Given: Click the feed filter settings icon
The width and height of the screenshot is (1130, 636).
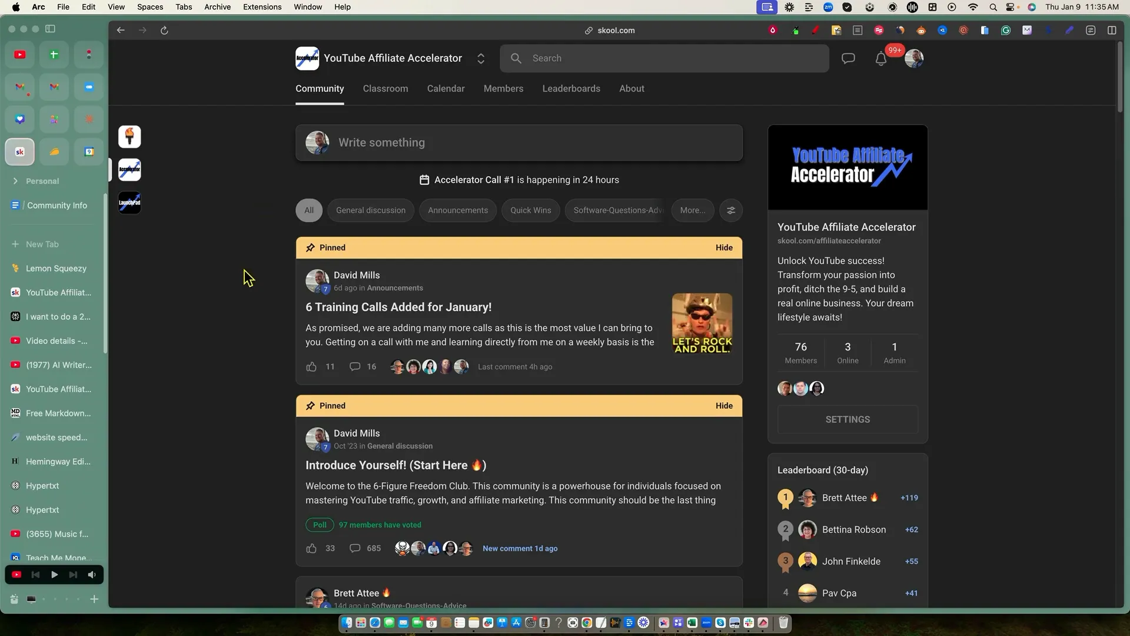Looking at the screenshot, I should coord(731,210).
